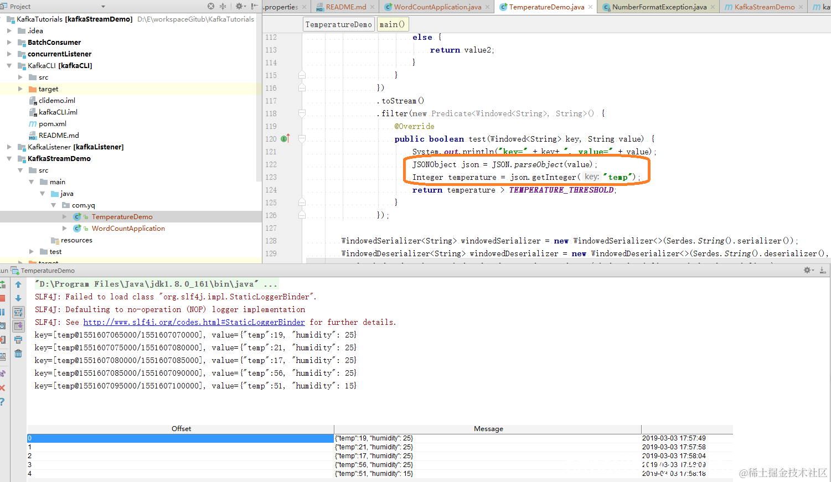Fold the code block at line 125

pyautogui.click(x=302, y=203)
